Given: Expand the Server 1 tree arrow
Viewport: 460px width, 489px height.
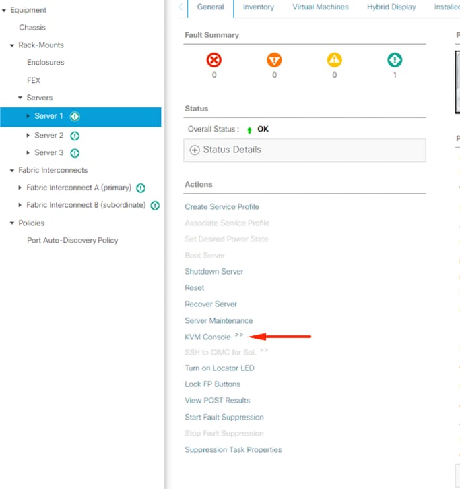Looking at the screenshot, I should pyautogui.click(x=28, y=116).
